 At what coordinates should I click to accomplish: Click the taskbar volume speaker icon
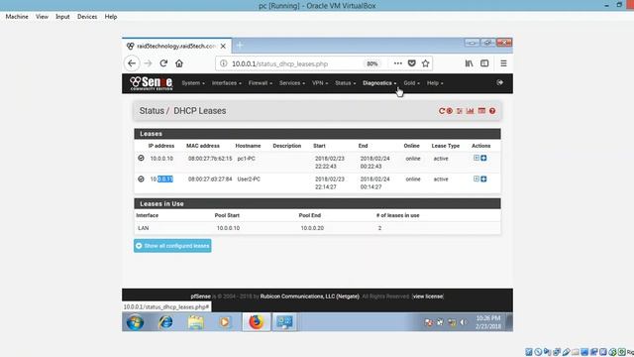(x=464, y=322)
